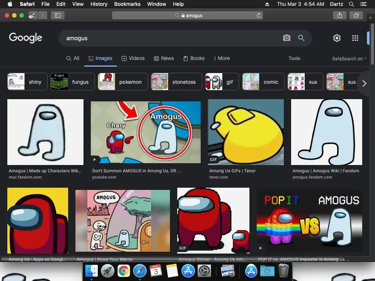Open Notification Center in menu bar

point(363,4)
